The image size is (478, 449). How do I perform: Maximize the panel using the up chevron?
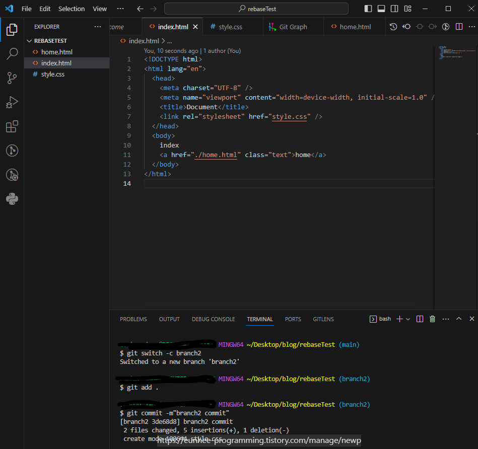point(459,319)
